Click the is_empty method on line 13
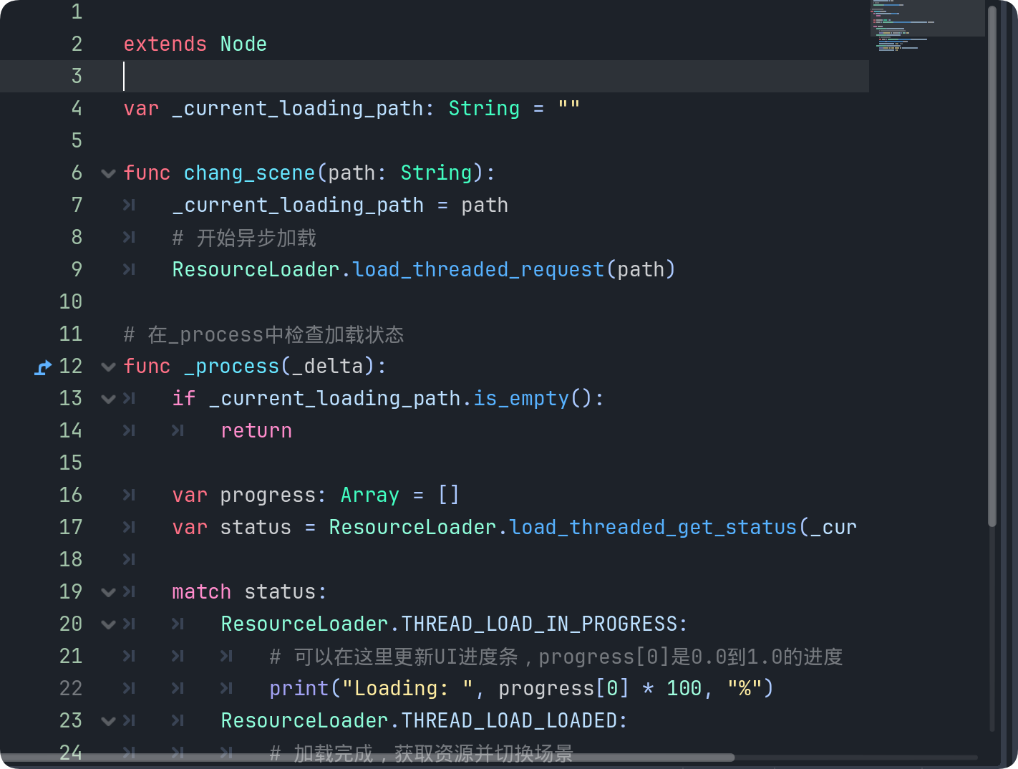The height and width of the screenshot is (769, 1018). click(x=520, y=399)
